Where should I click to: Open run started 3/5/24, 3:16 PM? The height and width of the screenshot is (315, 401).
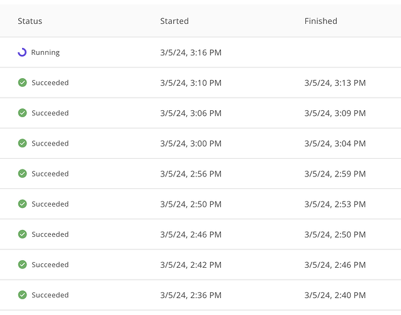[191, 52]
